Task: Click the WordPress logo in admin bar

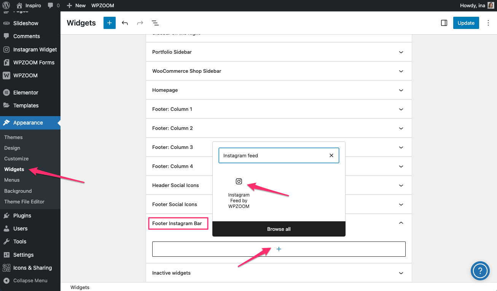Action: [x=6, y=5]
